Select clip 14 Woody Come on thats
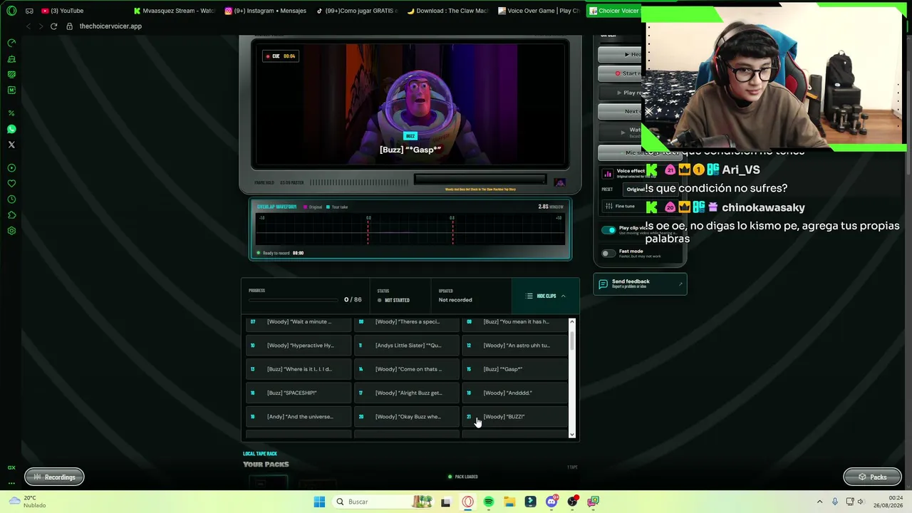This screenshot has height=513, width=912. tap(407, 369)
